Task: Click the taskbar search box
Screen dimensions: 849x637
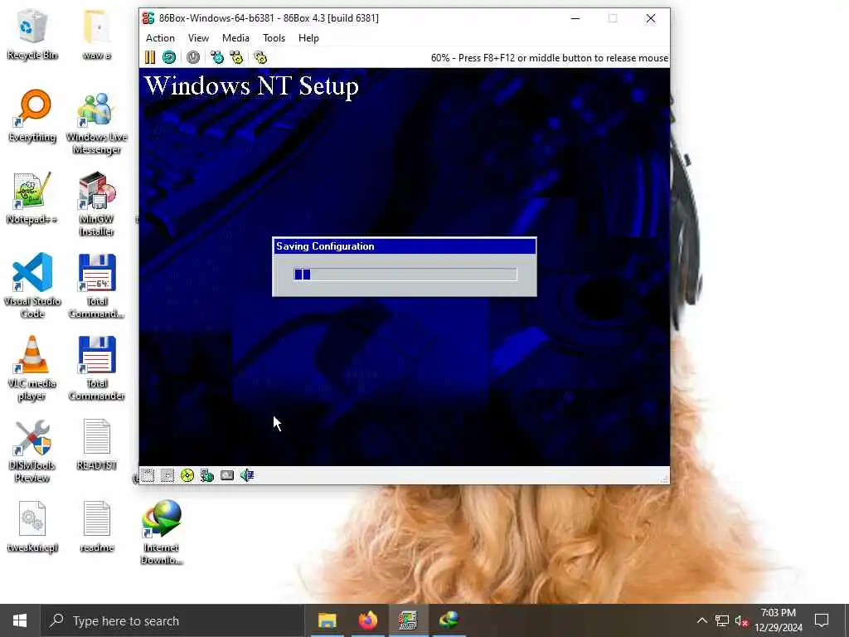Action: (x=172, y=620)
